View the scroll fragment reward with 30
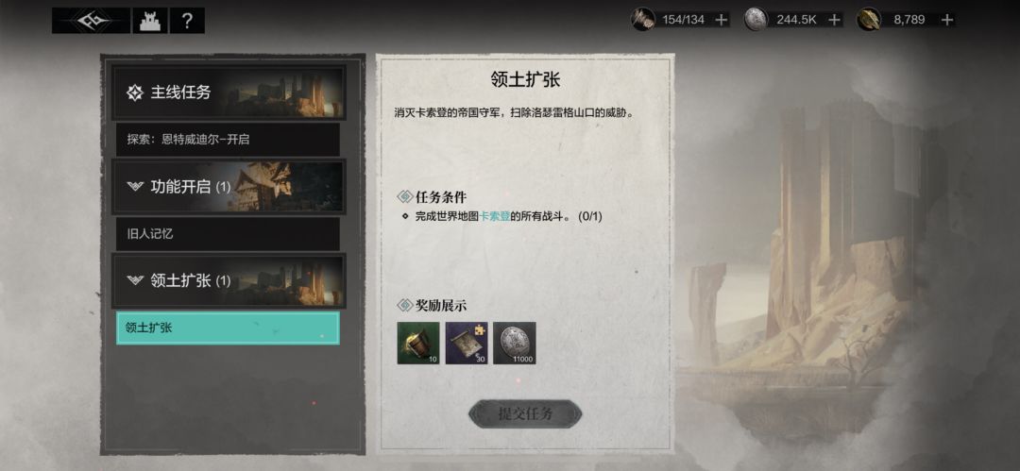 point(467,343)
